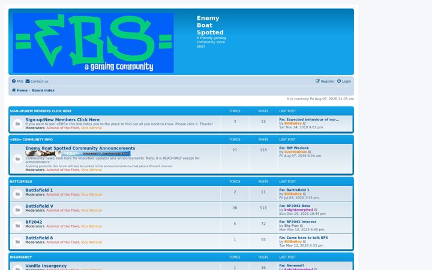Image resolution: width=432 pixels, height=270 pixels.
Task: View latest post icon in Battlefield 1 row
Action: (304, 194)
